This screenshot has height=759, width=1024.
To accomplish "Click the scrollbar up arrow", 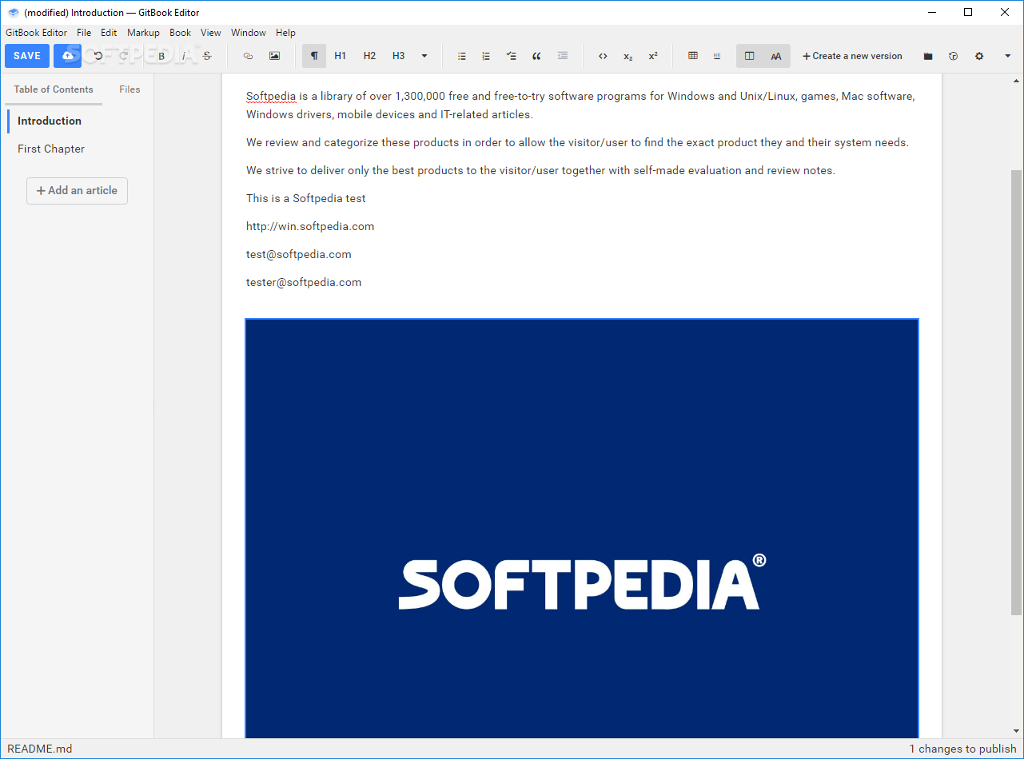I will tap(1016, 81).
